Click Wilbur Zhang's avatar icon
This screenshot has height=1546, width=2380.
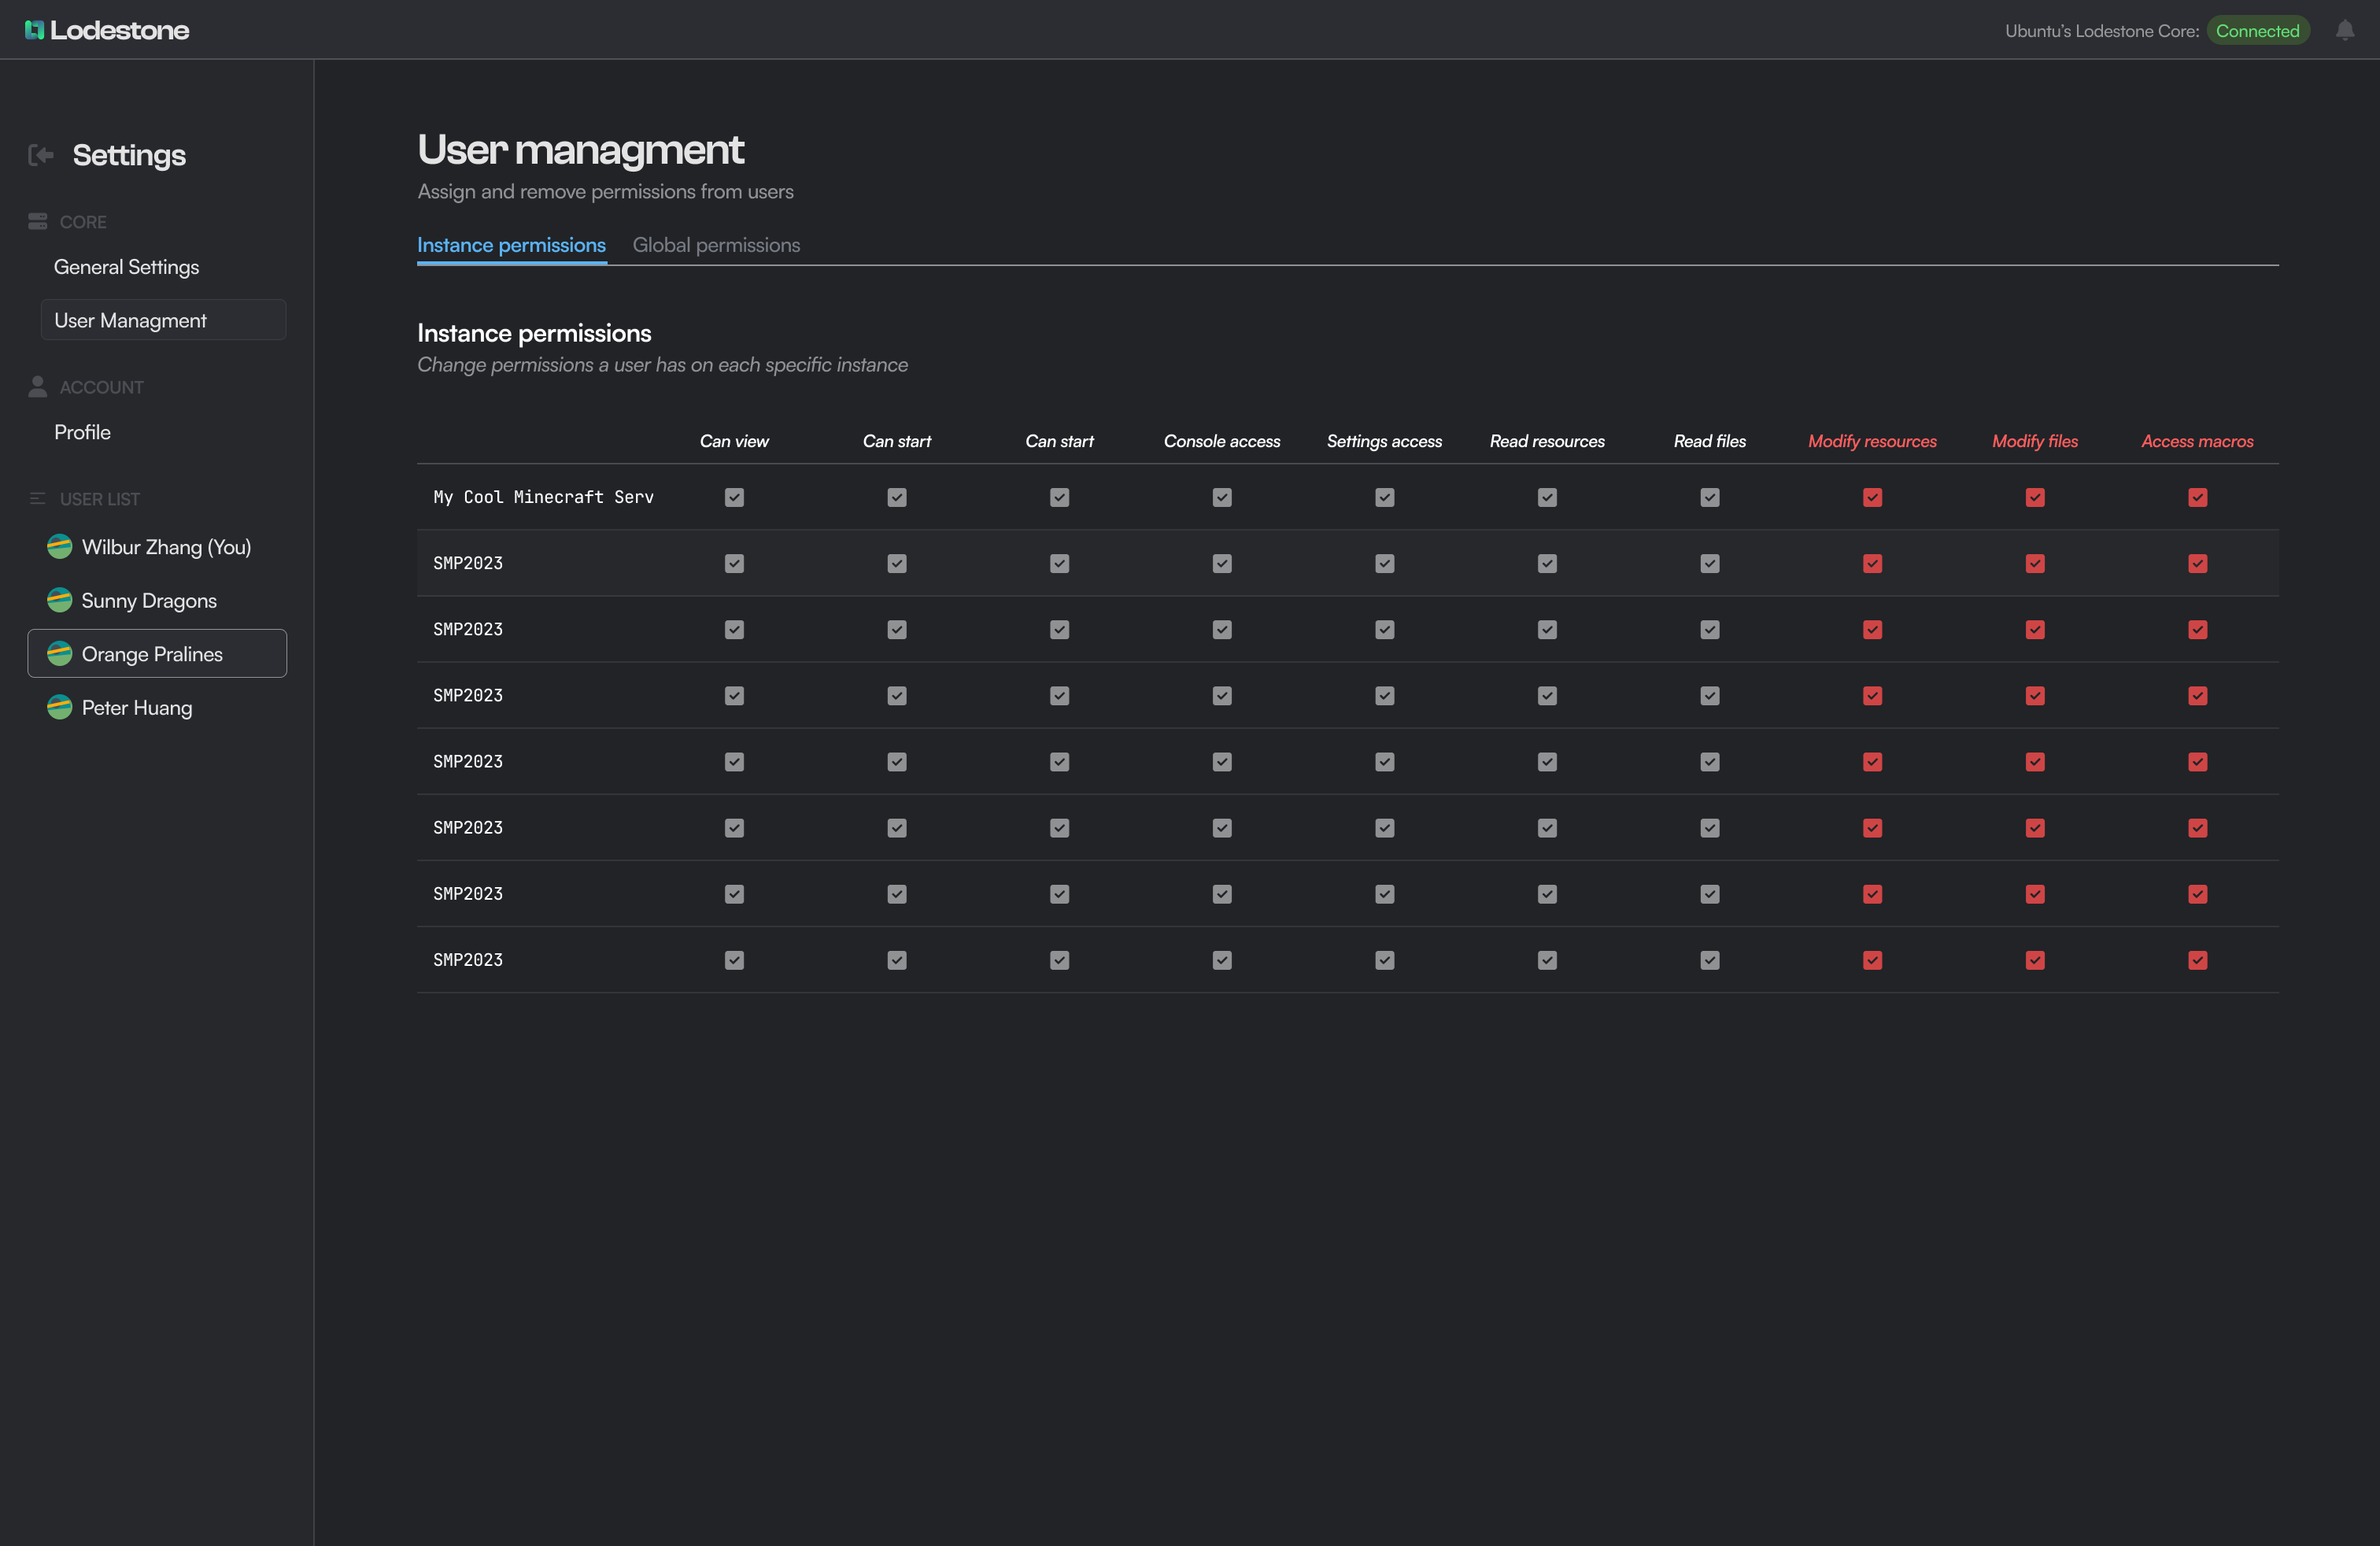tap(60, 546)
